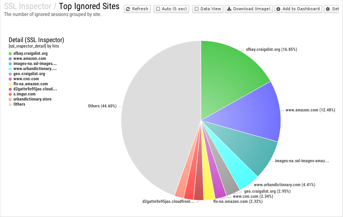Viewport: 343px width, 217px height.
Task: Click www.amazon.com (12.48%) chart label
Action: tap(310, 110)
